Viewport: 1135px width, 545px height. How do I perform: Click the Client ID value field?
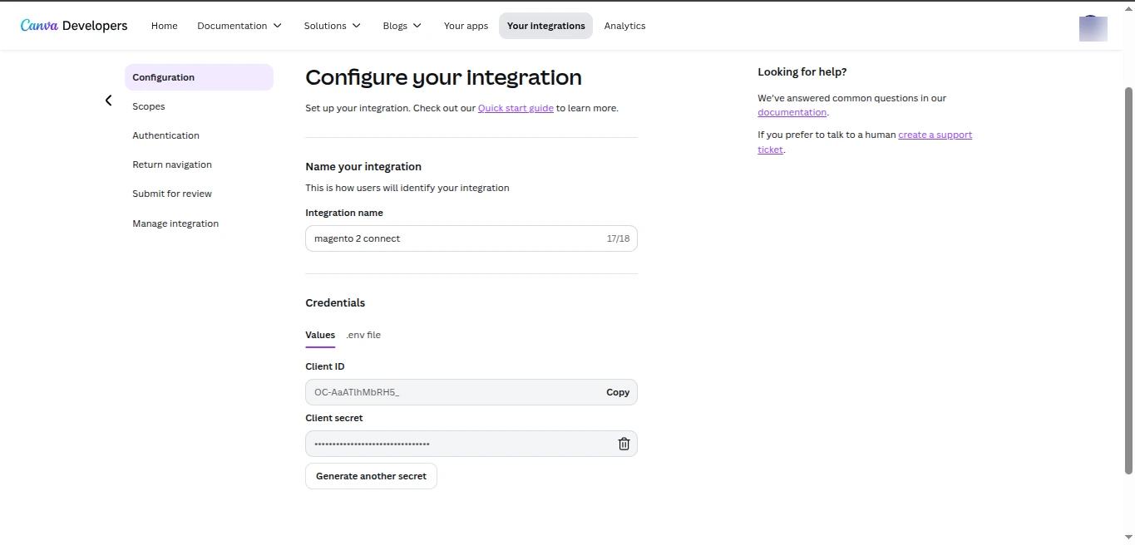tap(471, 392)
